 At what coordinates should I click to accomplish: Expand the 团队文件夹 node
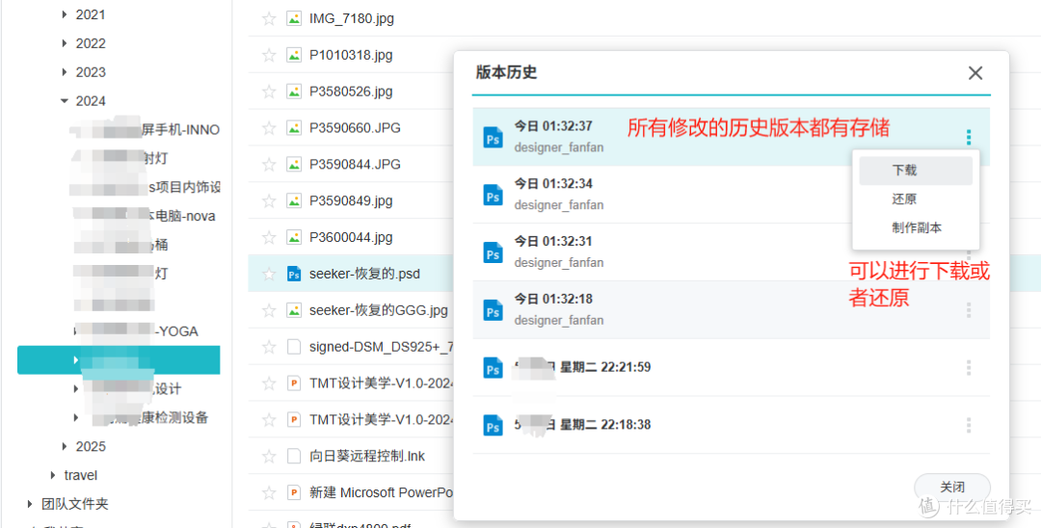pos(30,504)
